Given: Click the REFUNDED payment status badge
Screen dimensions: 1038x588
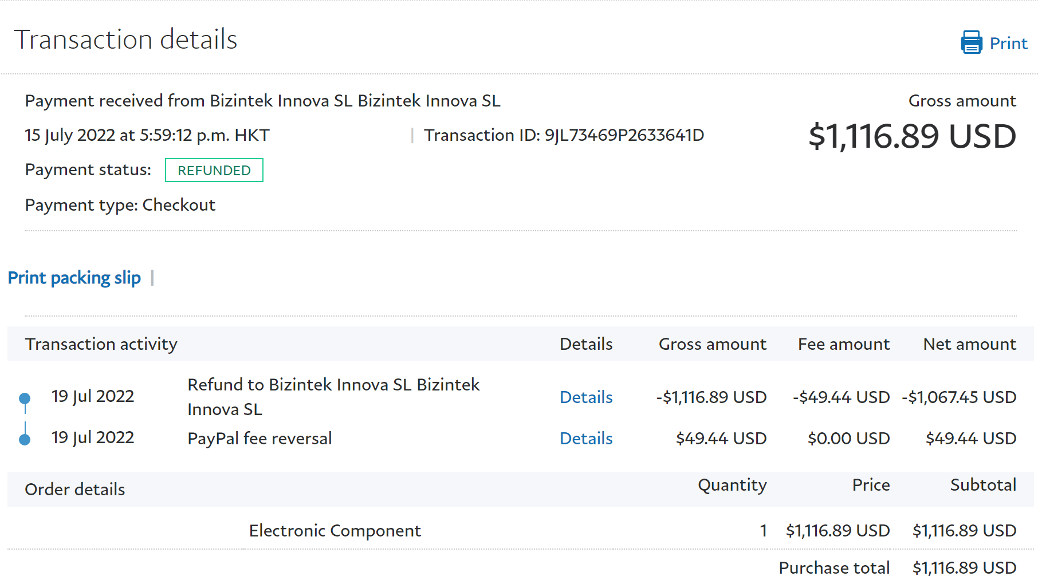Looking at the screenshot, I should (x=214, y=171).
